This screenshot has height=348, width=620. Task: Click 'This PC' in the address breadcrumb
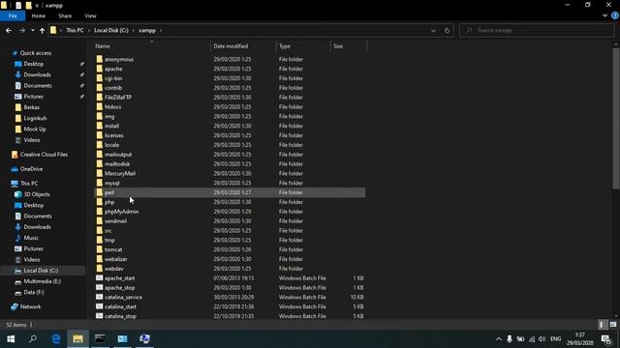point(75,30)
